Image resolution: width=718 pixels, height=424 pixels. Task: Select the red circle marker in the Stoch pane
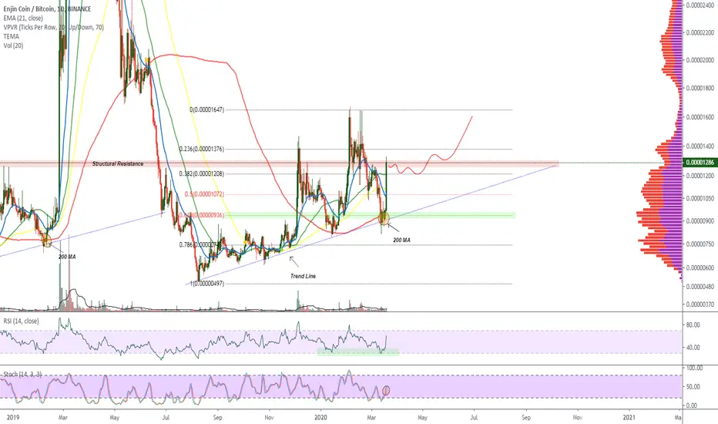pyautogui.click(x=387, y=390)
